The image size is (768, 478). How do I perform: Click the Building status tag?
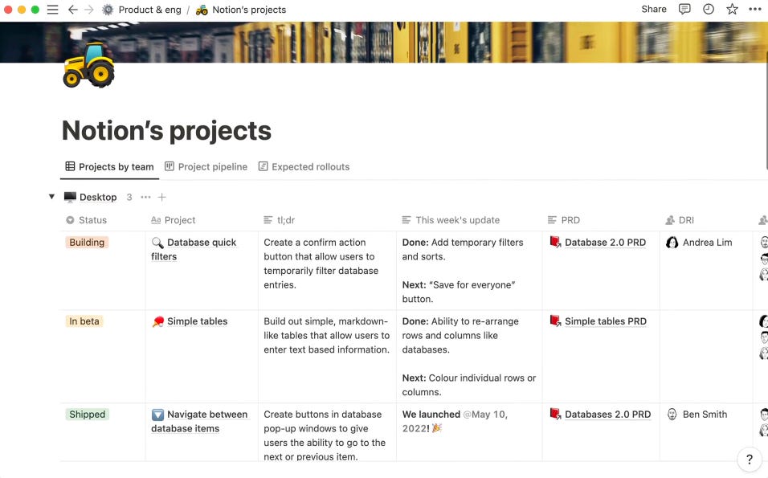pos(87,242)
